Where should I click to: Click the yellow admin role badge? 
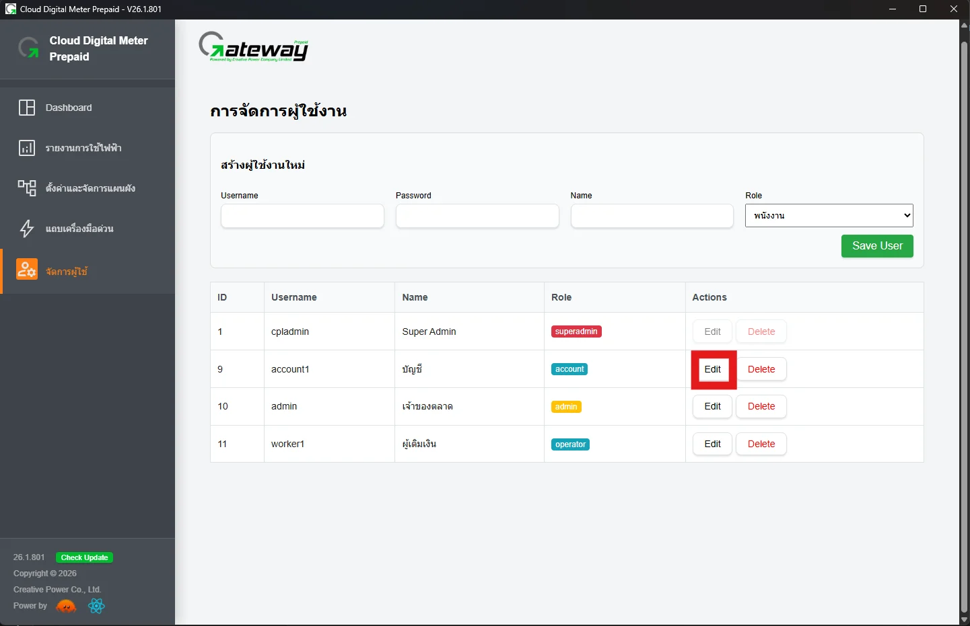point(566,407)
